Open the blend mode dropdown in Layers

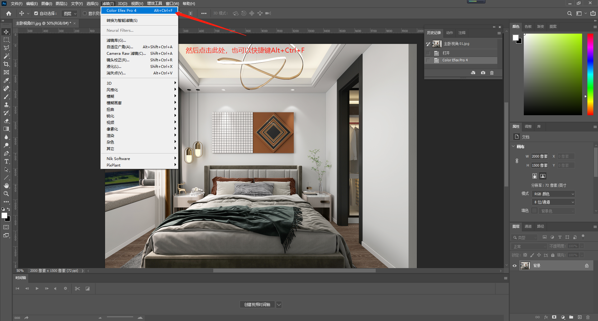[529, 246]
